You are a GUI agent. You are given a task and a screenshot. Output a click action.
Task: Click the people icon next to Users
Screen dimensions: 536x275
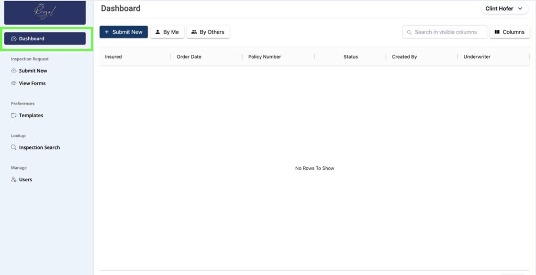(14, 180)
